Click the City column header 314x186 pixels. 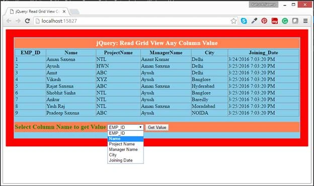(x=209, y=53)
